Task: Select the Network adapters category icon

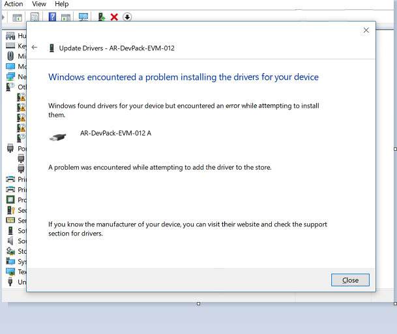Action: [x=10, y=77]
